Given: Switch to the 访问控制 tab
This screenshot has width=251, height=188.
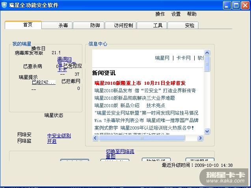Looking at the screenshot, I should pos(121,26).
